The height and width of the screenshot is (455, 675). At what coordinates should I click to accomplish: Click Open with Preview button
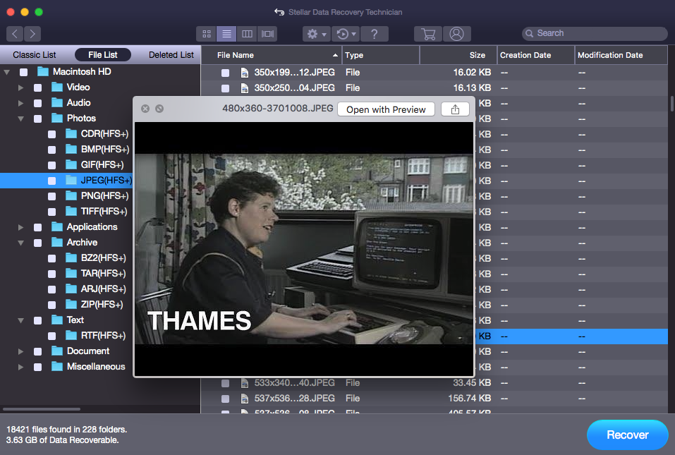pyautogui.click(x=386, y=109)
